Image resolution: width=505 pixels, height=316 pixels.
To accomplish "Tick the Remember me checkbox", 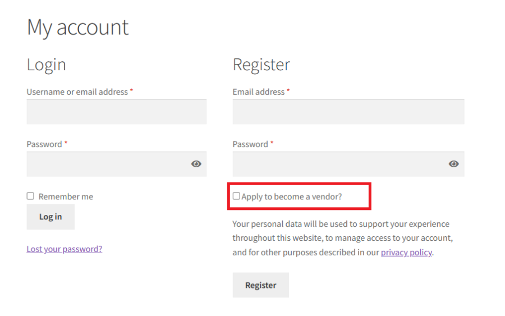I will coord(30,196).
